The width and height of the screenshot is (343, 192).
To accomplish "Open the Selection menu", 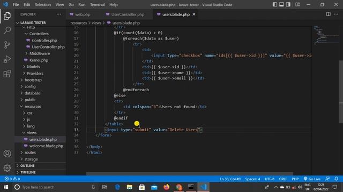I will tap(43, 5).
